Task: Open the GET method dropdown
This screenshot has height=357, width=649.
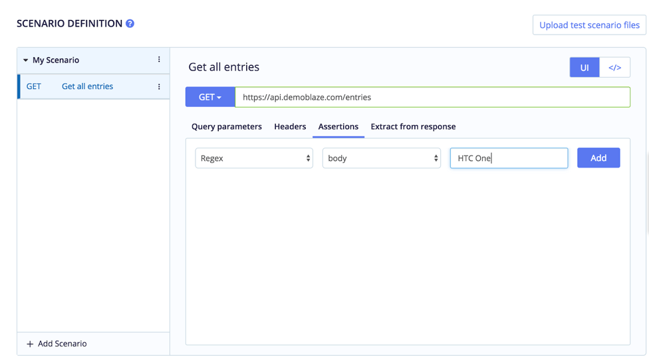Action: coord(210,97)
